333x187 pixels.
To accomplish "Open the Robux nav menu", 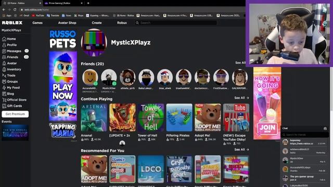I will (x=122, y=23).
